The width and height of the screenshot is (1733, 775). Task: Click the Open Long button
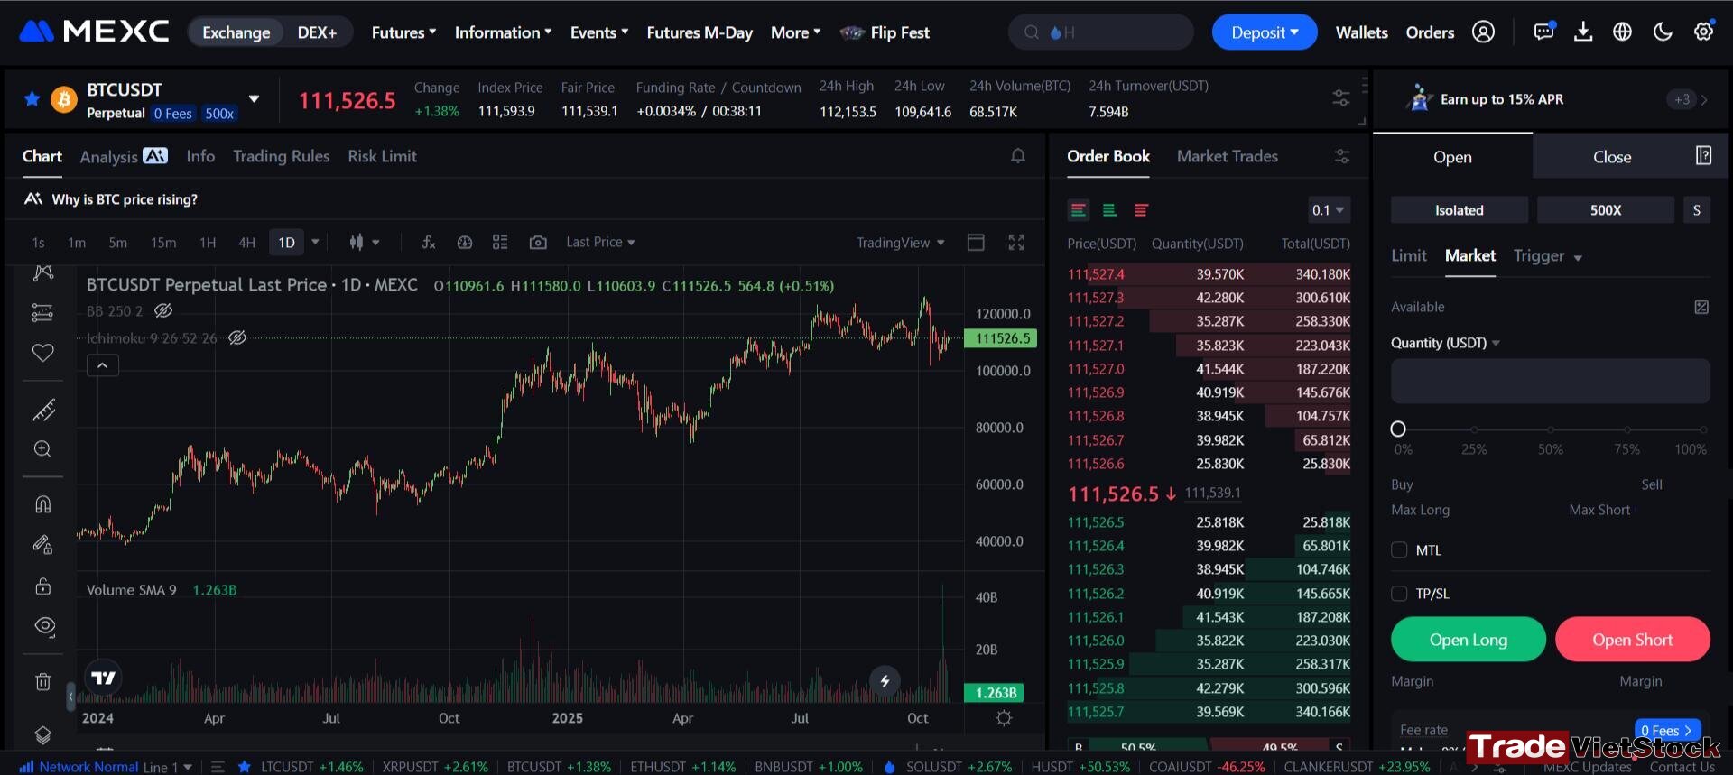click(x=1469, y=640)
